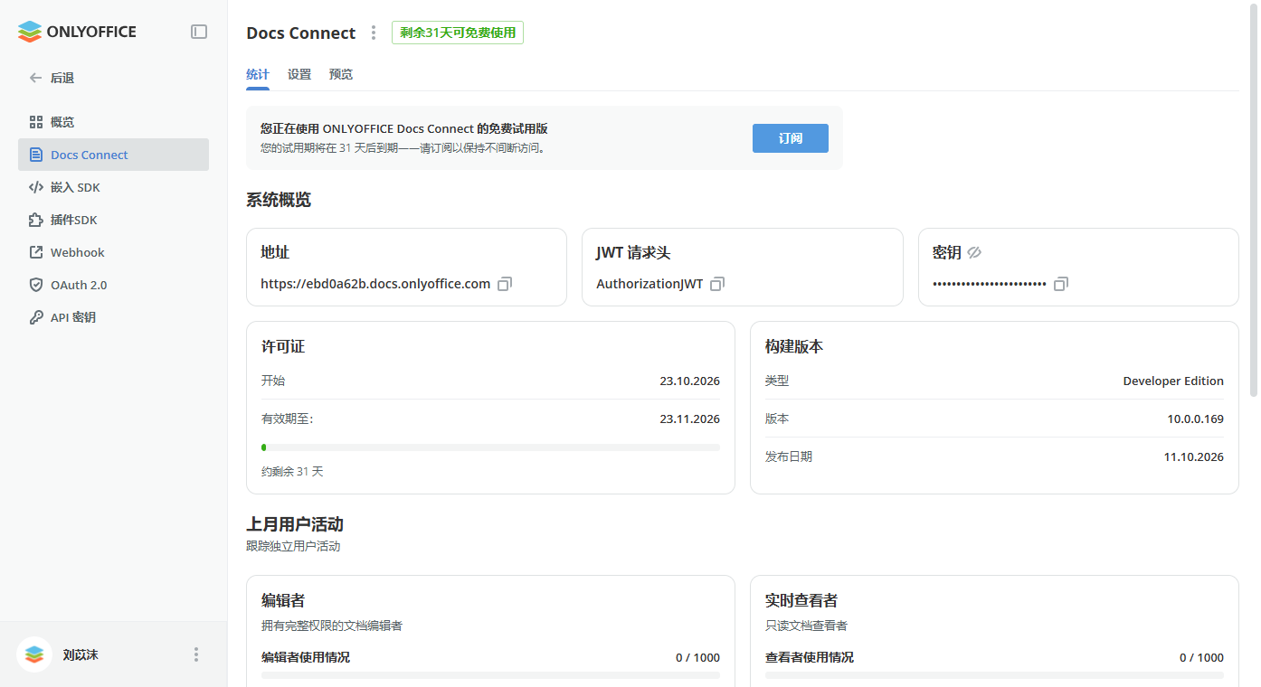1261x687 pixels.
Task: Copy the hidden 密钥 value
Action: (x=1061, y=284)
